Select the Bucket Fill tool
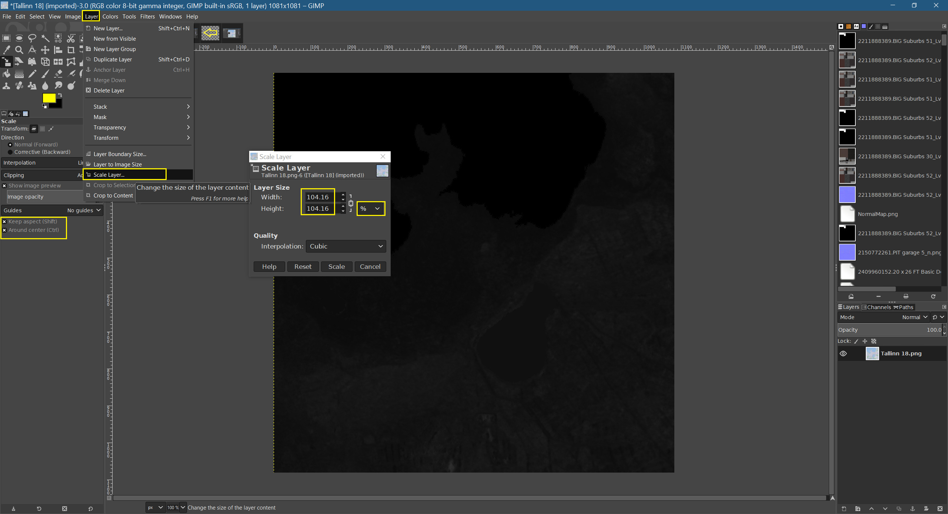Image resolution: width=948 pixels, height=514 pixels. tap(6, 74)
